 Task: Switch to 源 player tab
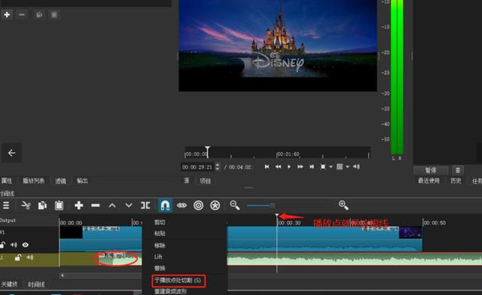187,181
